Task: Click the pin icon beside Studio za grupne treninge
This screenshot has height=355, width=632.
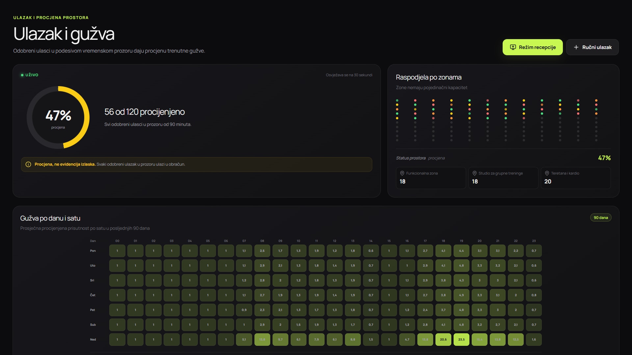Action: [474, 173]
